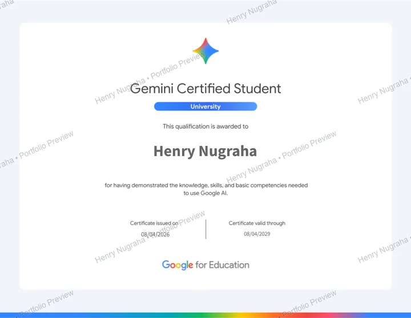Click the 'to use Google AI.' line
Image resolution: width=411 pixels, height=318 pixels.
[x=205, y=193]
